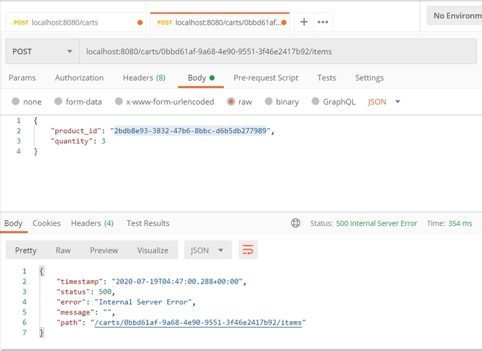Screen dimensions: 482x351
Task: Open the response JSON format dropdown
Action: [x=207, y=250]
